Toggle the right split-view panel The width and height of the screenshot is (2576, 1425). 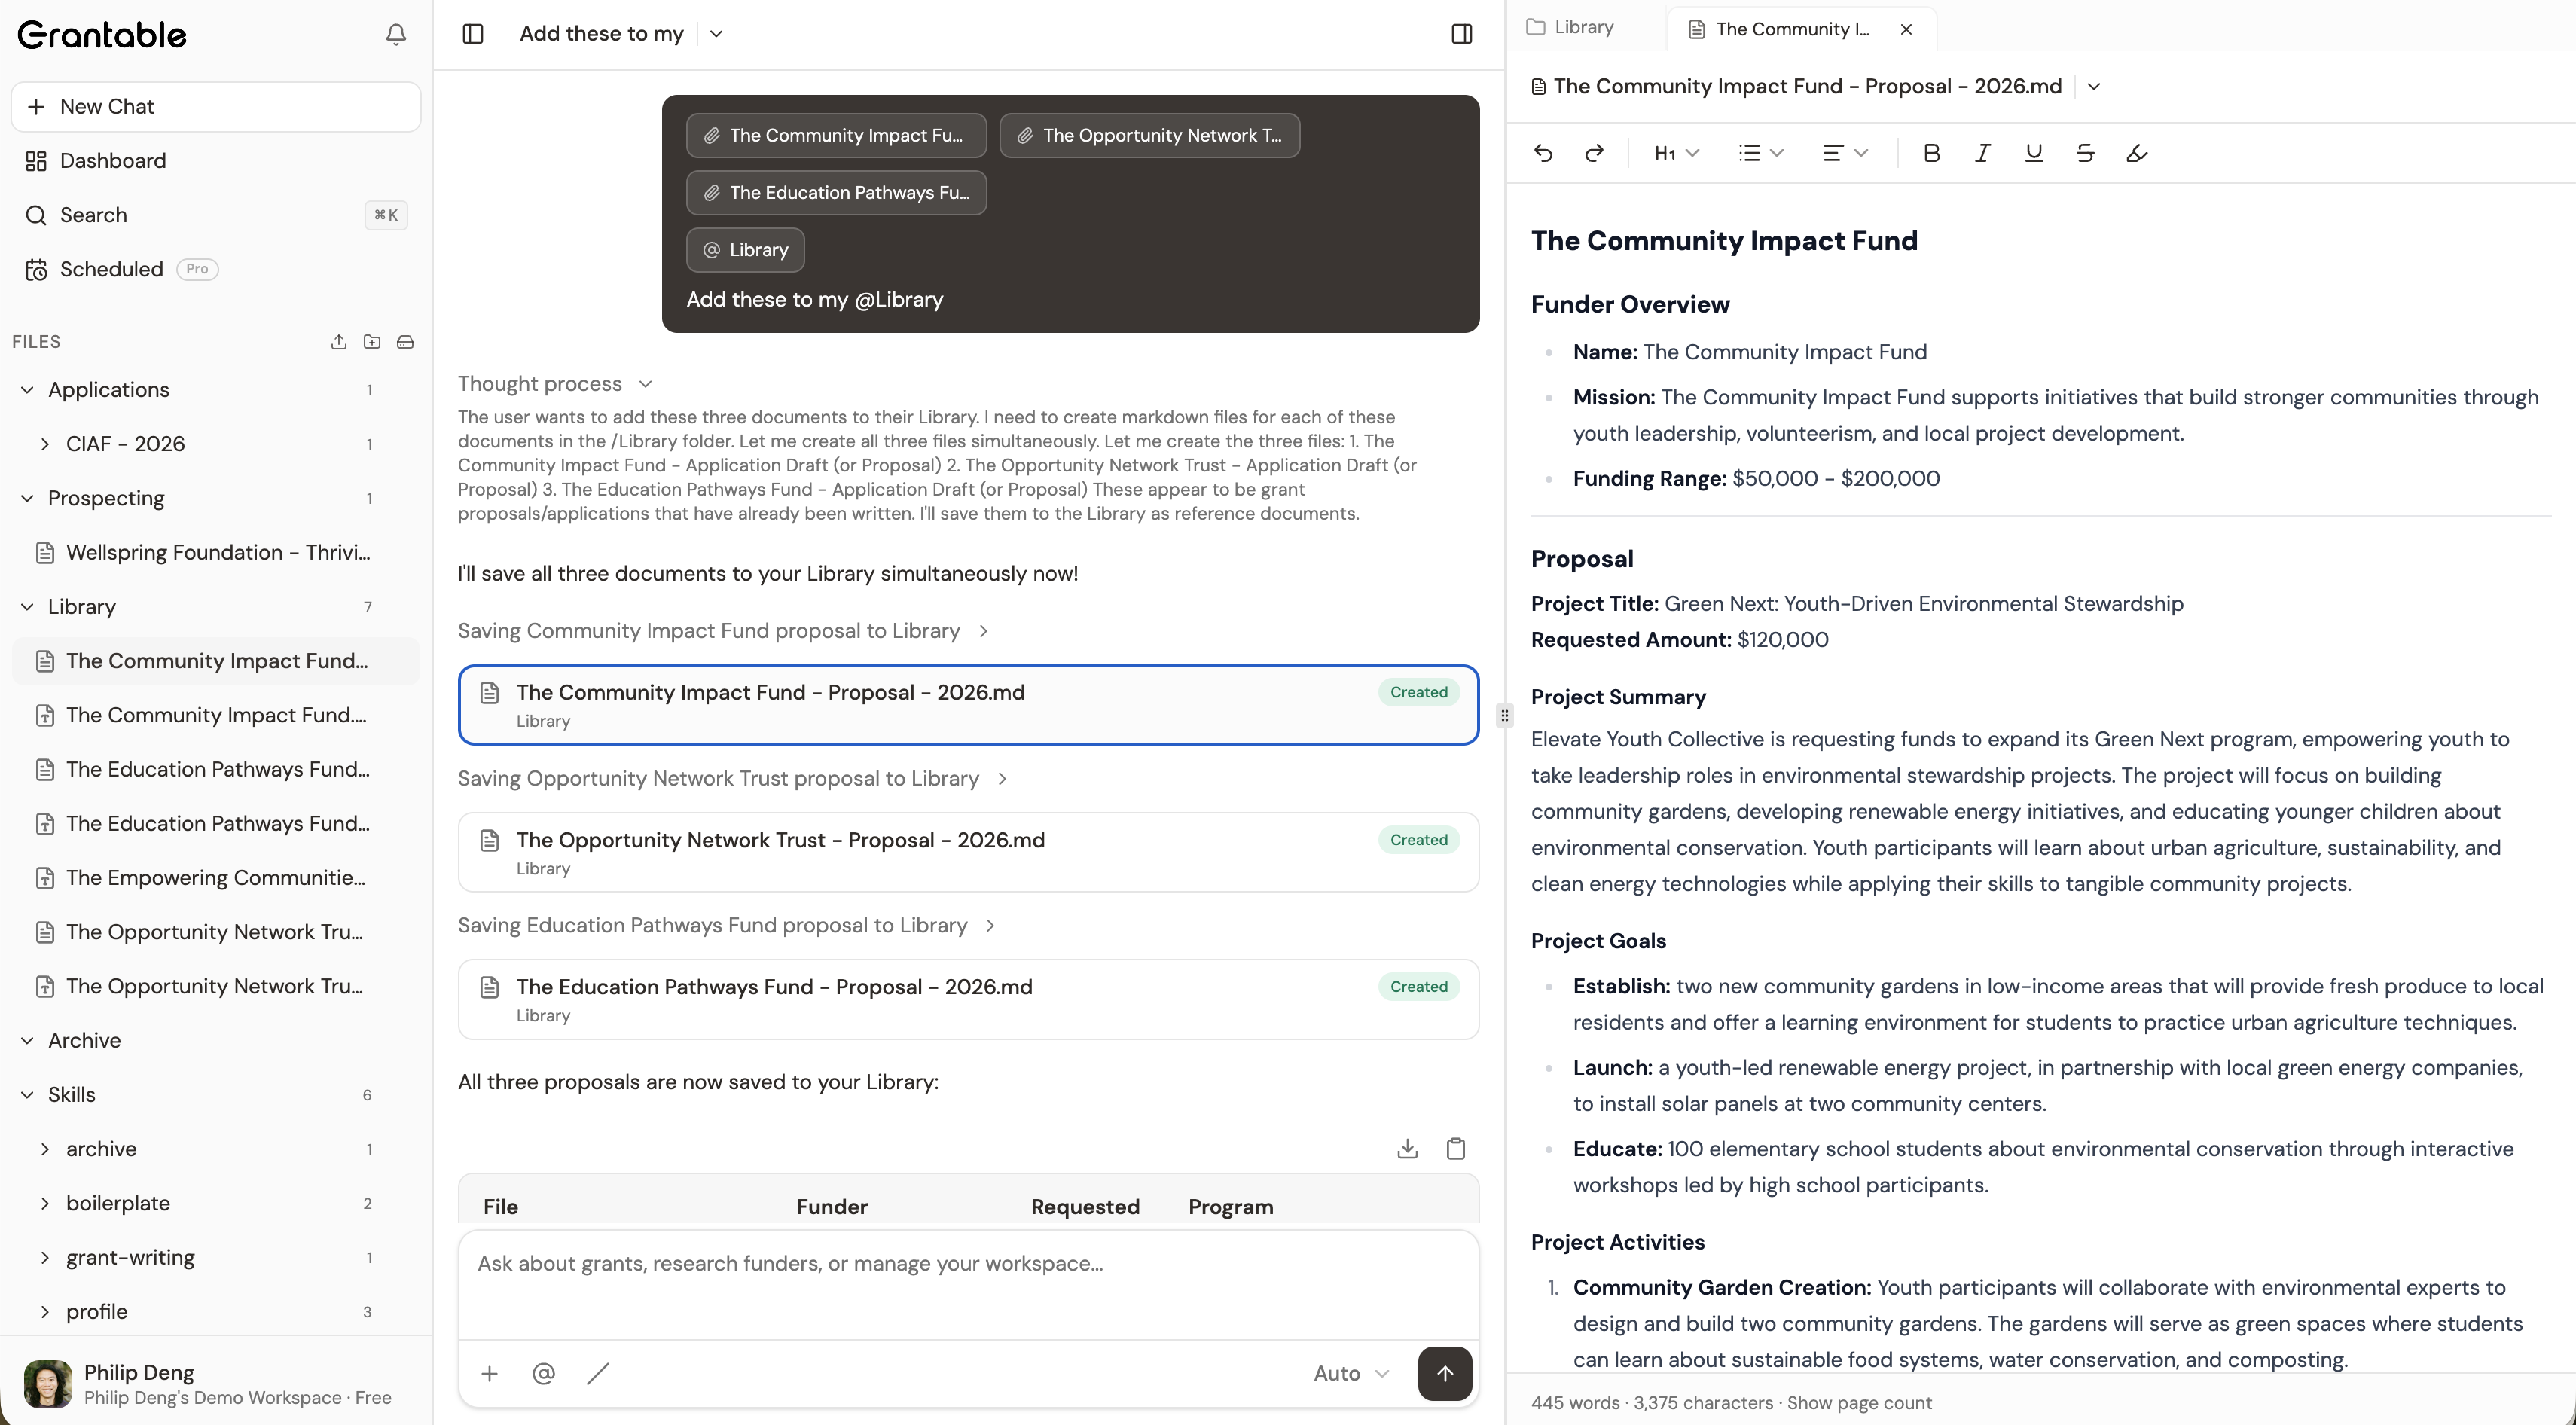click(x=1461, y=33)
